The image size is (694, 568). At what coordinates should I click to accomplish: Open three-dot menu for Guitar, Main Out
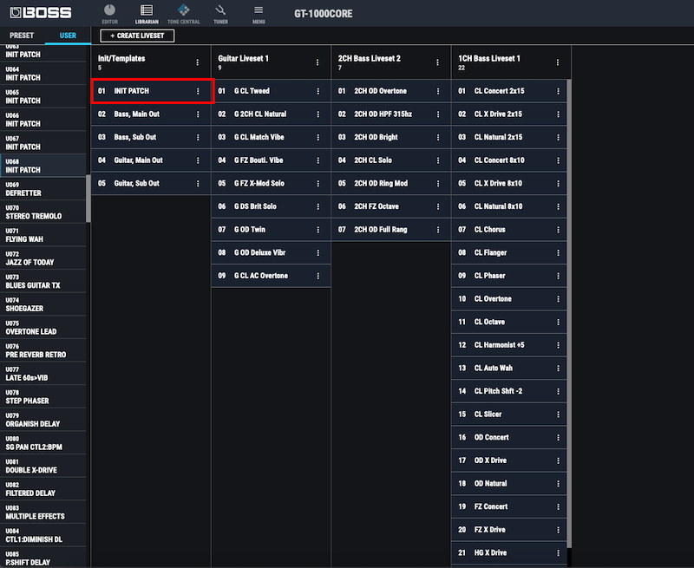(198, 160)
